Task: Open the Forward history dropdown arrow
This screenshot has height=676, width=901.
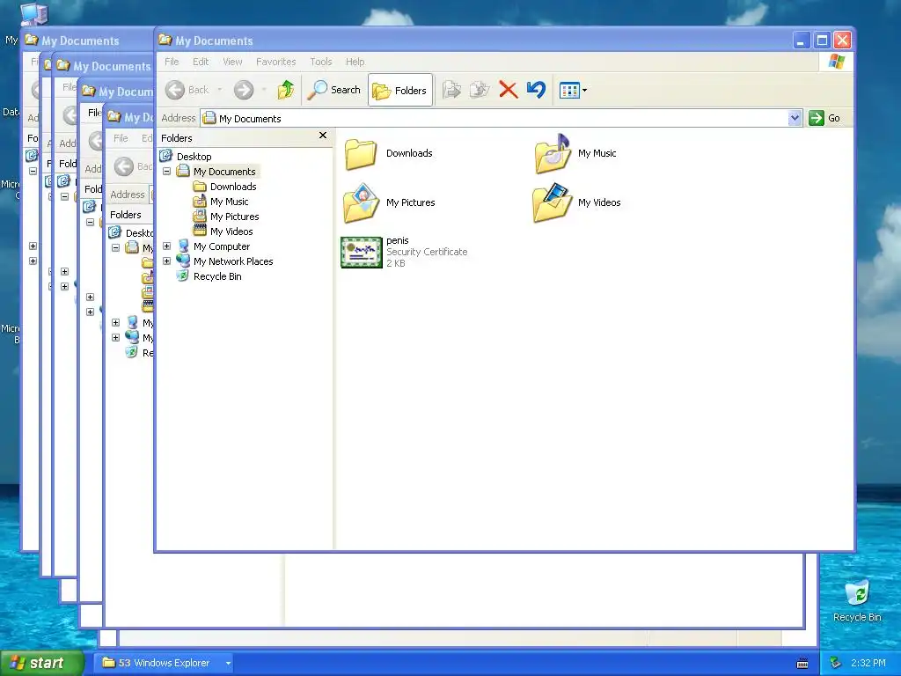Action: [264, 90]
